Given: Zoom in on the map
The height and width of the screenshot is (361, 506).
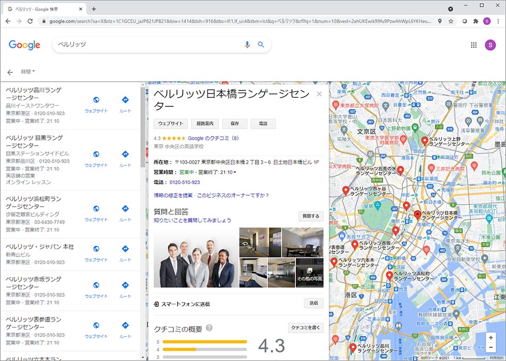Looking at the screenshot, I should [491, 337].
